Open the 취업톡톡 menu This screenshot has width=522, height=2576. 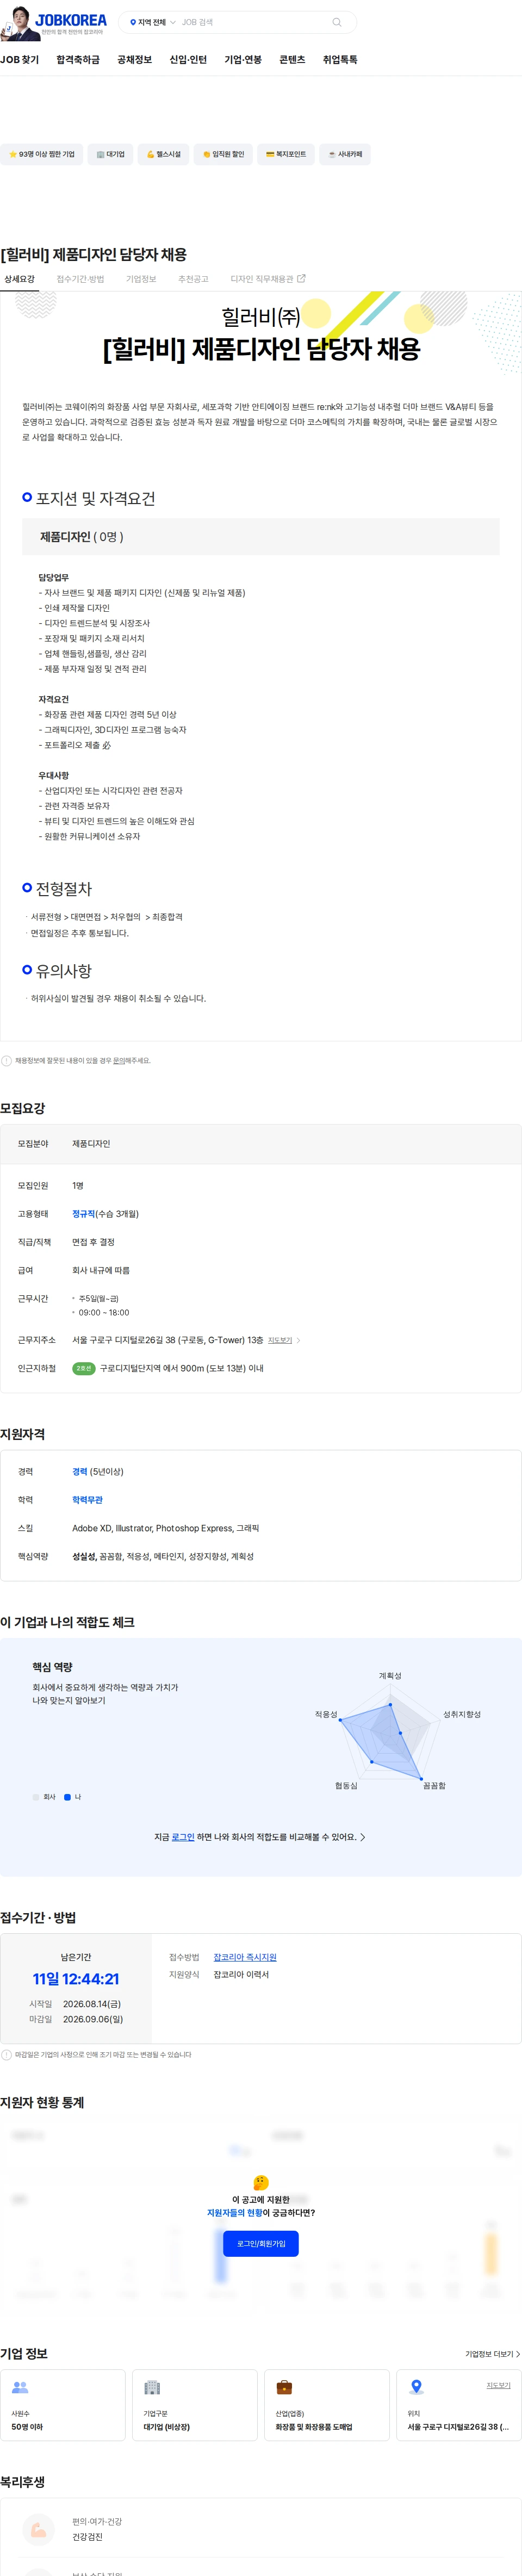coord(340,60)
